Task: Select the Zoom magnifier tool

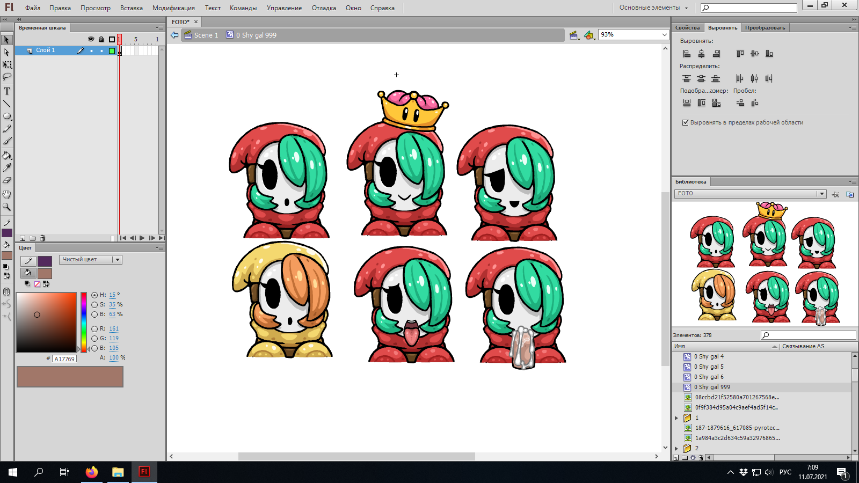Action: click(7, 207)
